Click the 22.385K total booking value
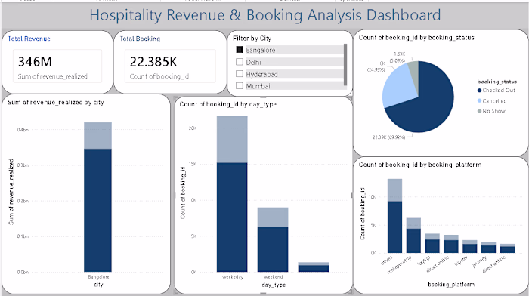This screenshot has height=296, width=529. pyautogui.click(x=153, y=62)
